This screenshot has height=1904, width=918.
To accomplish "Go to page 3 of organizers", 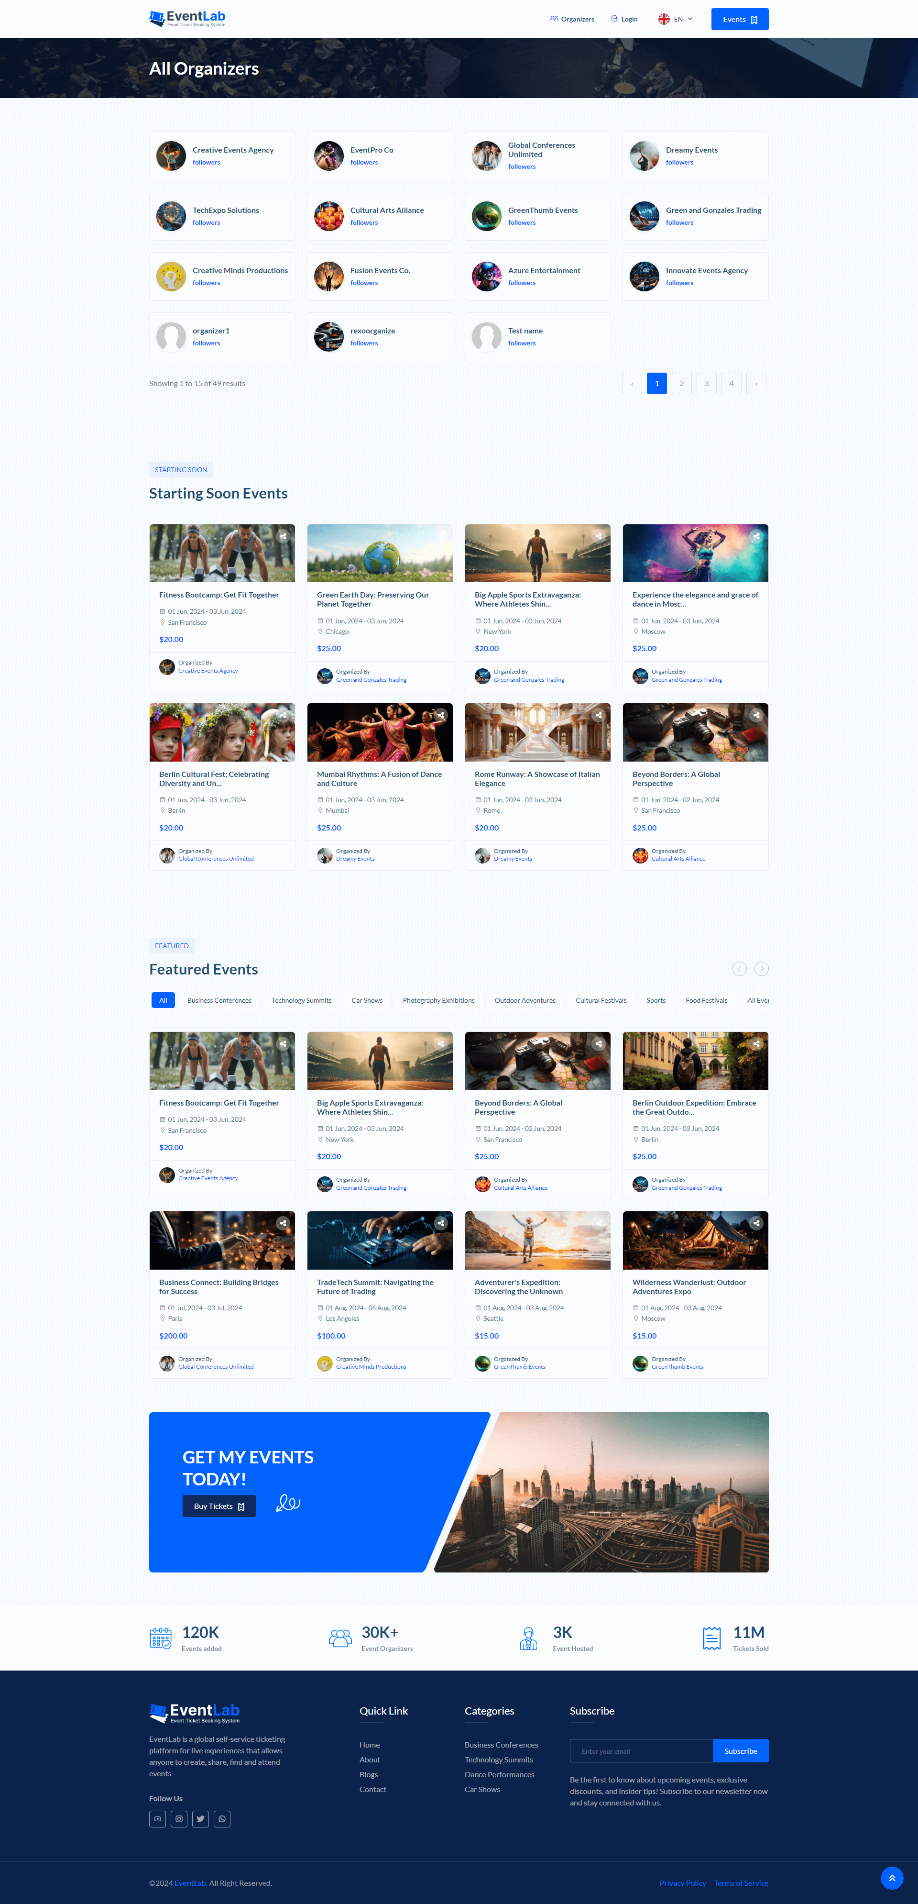I will coord(706,384).
